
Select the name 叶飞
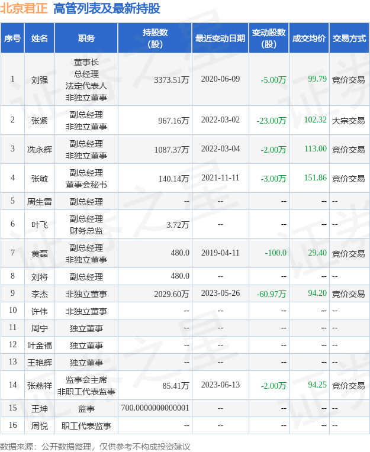click(40, 225)
